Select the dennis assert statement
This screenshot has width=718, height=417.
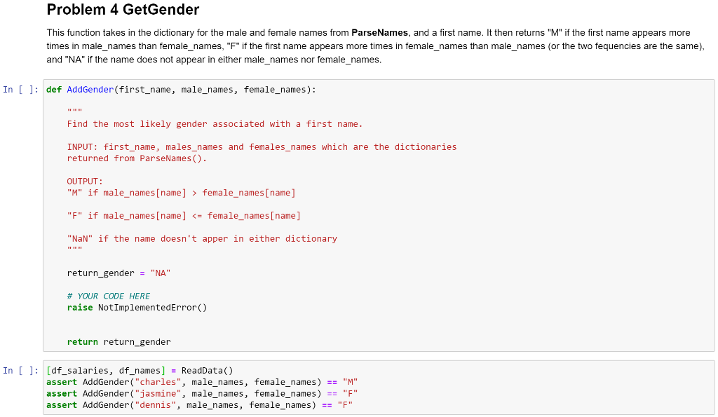point(198,404)
